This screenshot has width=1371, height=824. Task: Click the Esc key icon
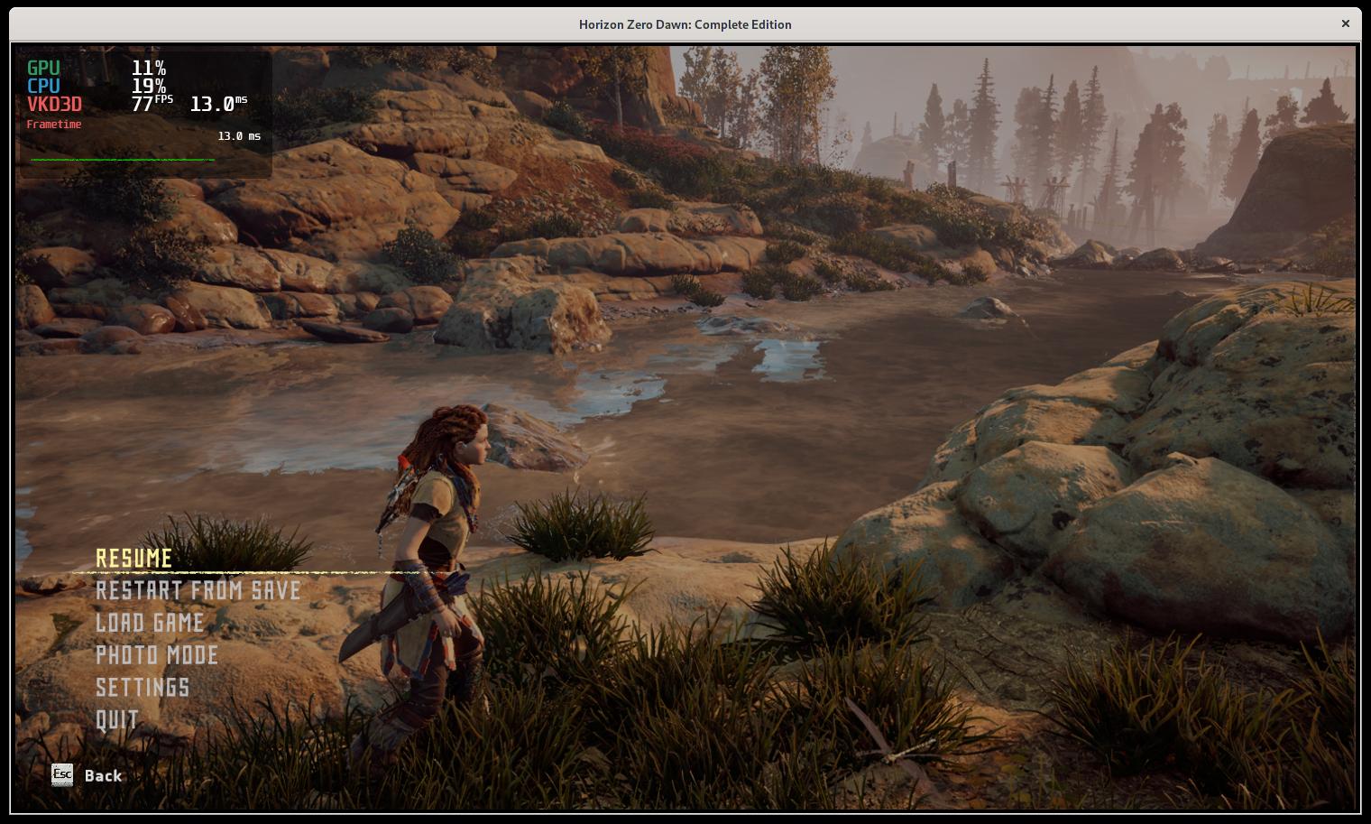tap(62, 774)
